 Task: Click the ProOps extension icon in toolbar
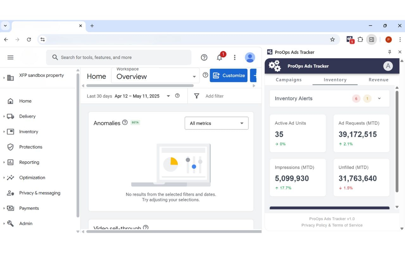coord(350,40)
